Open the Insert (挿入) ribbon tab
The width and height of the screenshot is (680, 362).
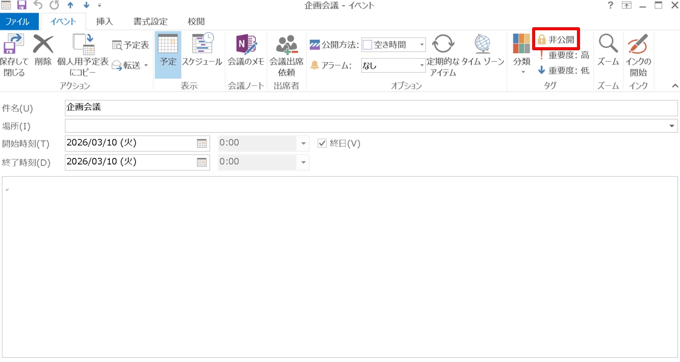(x=104, y=21)
